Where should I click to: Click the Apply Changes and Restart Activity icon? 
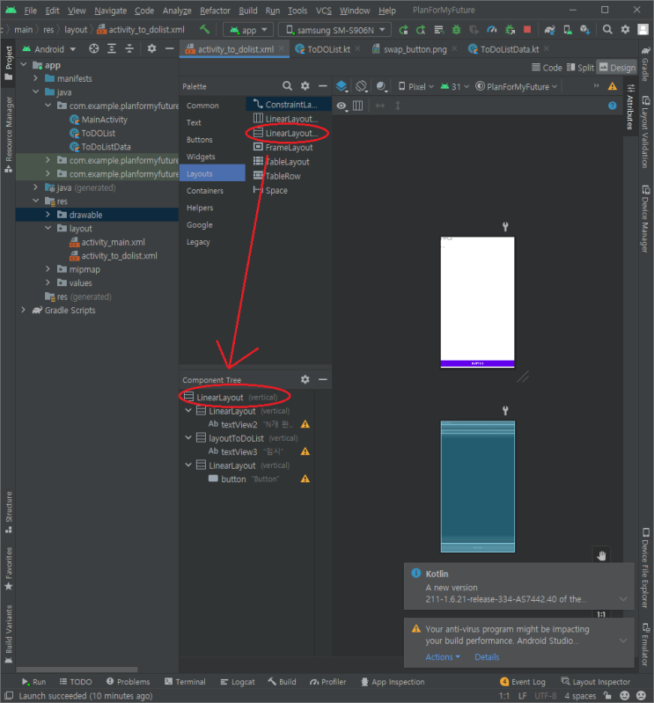pyautogui.click(x=421, y=30)
